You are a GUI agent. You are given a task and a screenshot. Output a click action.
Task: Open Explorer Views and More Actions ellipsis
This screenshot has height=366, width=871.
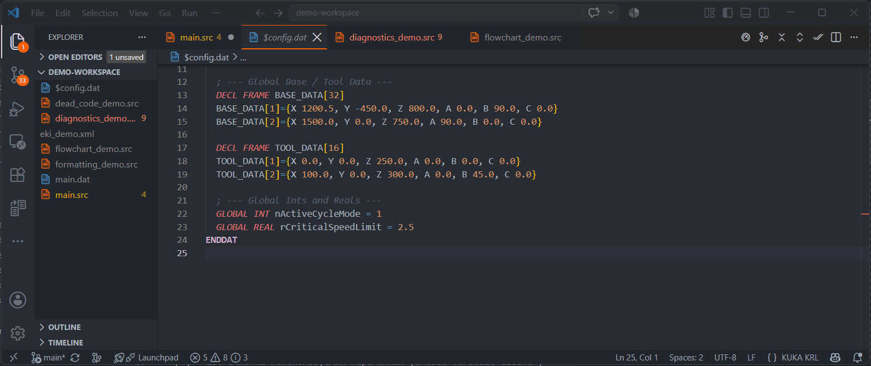tap(142, 37)
